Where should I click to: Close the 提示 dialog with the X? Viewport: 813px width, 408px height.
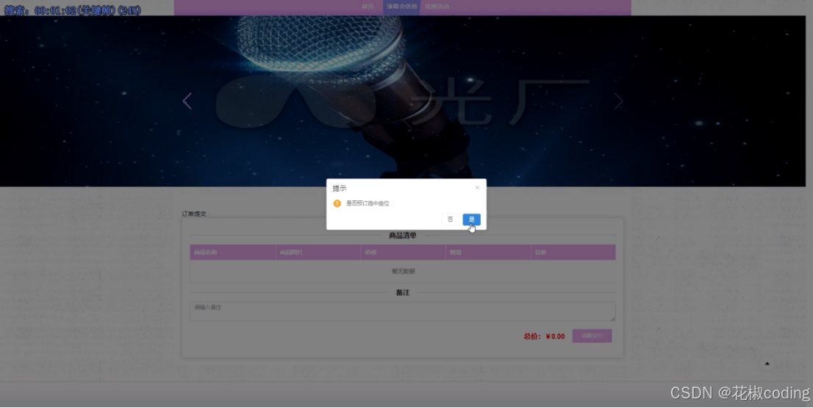point(477,187)
